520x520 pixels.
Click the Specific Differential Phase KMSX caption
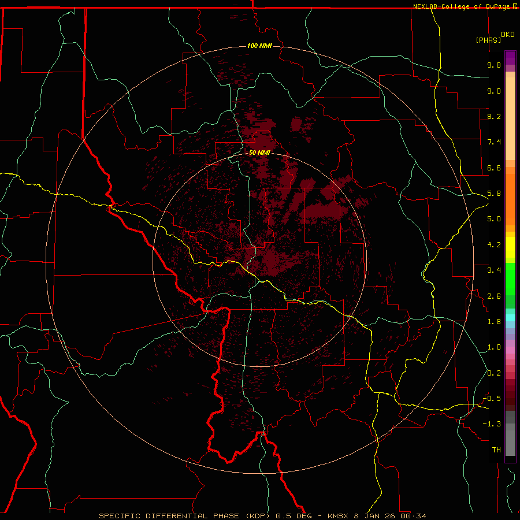point(263,516)
